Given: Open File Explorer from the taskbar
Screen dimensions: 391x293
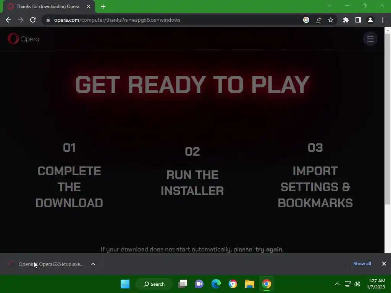Looking at the screenshot, I should pyautogui.click(x=250, y=284).
